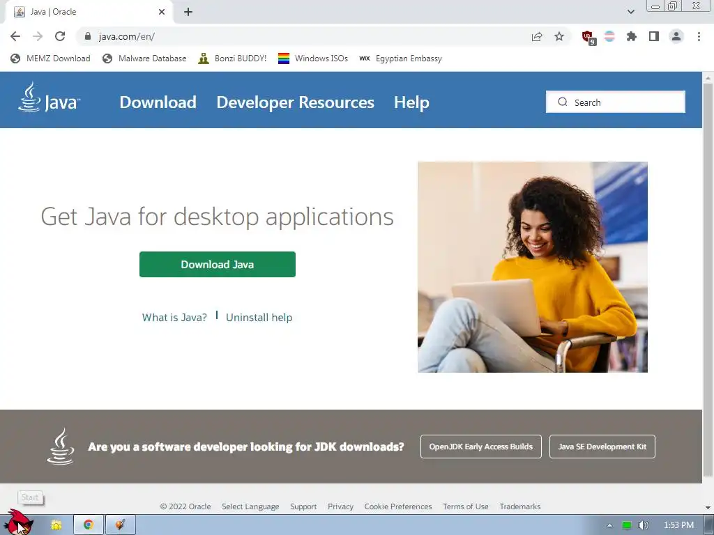Open the Egyptian Embassy bookmark
The image size is (714, 535).
[x=400, y=59]
